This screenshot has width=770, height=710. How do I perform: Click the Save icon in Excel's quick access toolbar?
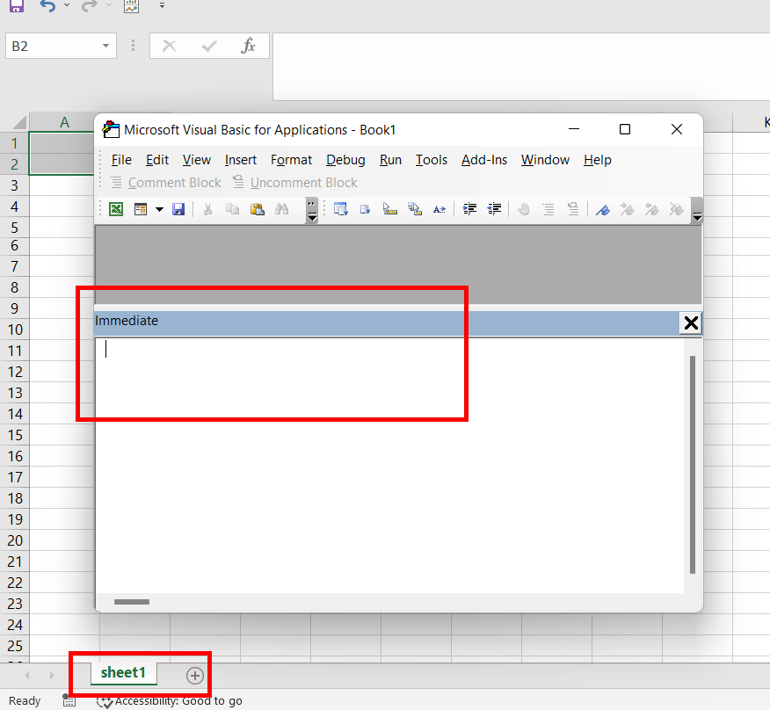[x=16, y=5]
